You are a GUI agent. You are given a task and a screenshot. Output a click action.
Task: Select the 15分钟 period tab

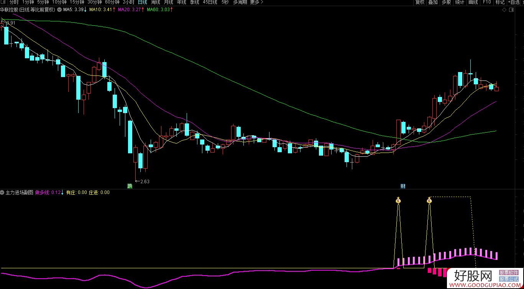(77, 2)
